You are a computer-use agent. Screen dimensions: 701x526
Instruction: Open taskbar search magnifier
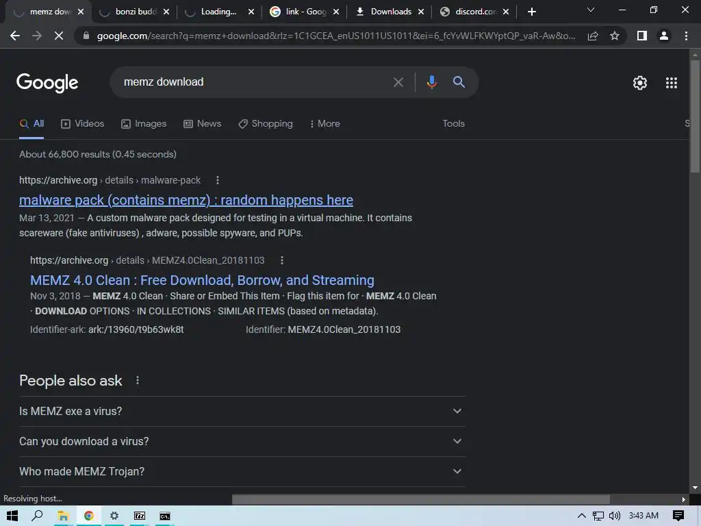(38, 516)
